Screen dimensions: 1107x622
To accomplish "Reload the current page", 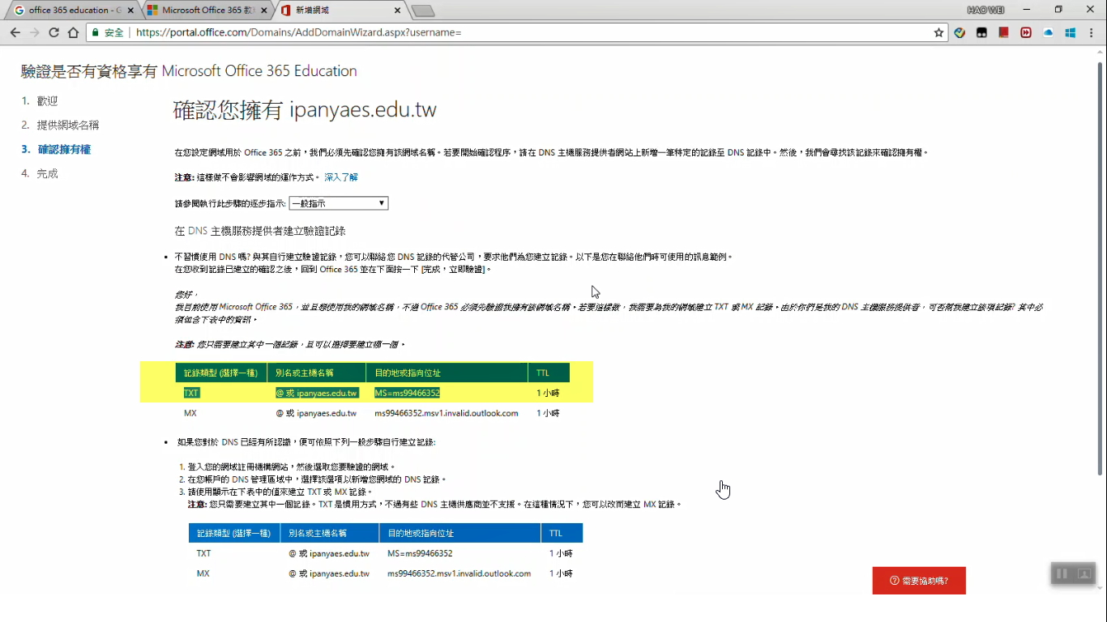I will click(x=53, y=32).
